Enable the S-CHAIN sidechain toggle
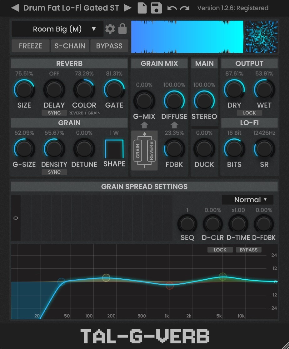The image size is (289, 349). coord(70,46)
